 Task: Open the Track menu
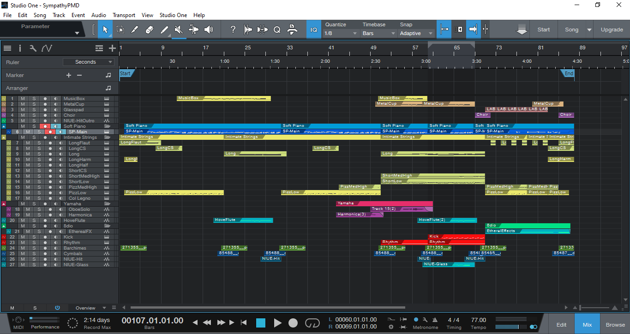[59, 15]
